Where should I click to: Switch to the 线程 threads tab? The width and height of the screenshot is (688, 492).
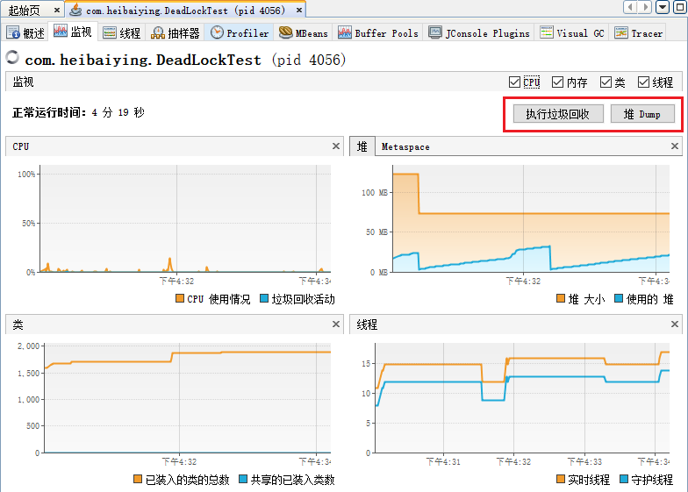click(x=121, y=32)
